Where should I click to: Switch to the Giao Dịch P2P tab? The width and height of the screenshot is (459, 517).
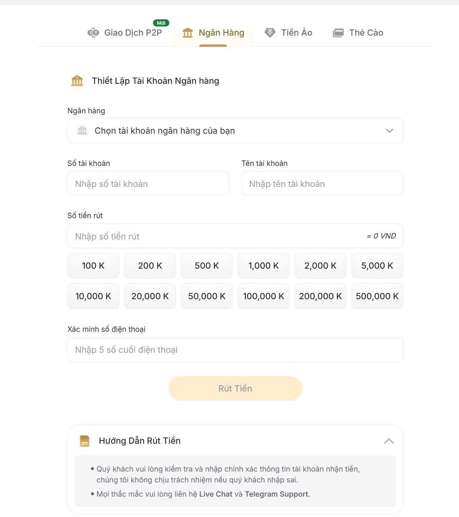(x=133, y=33)
